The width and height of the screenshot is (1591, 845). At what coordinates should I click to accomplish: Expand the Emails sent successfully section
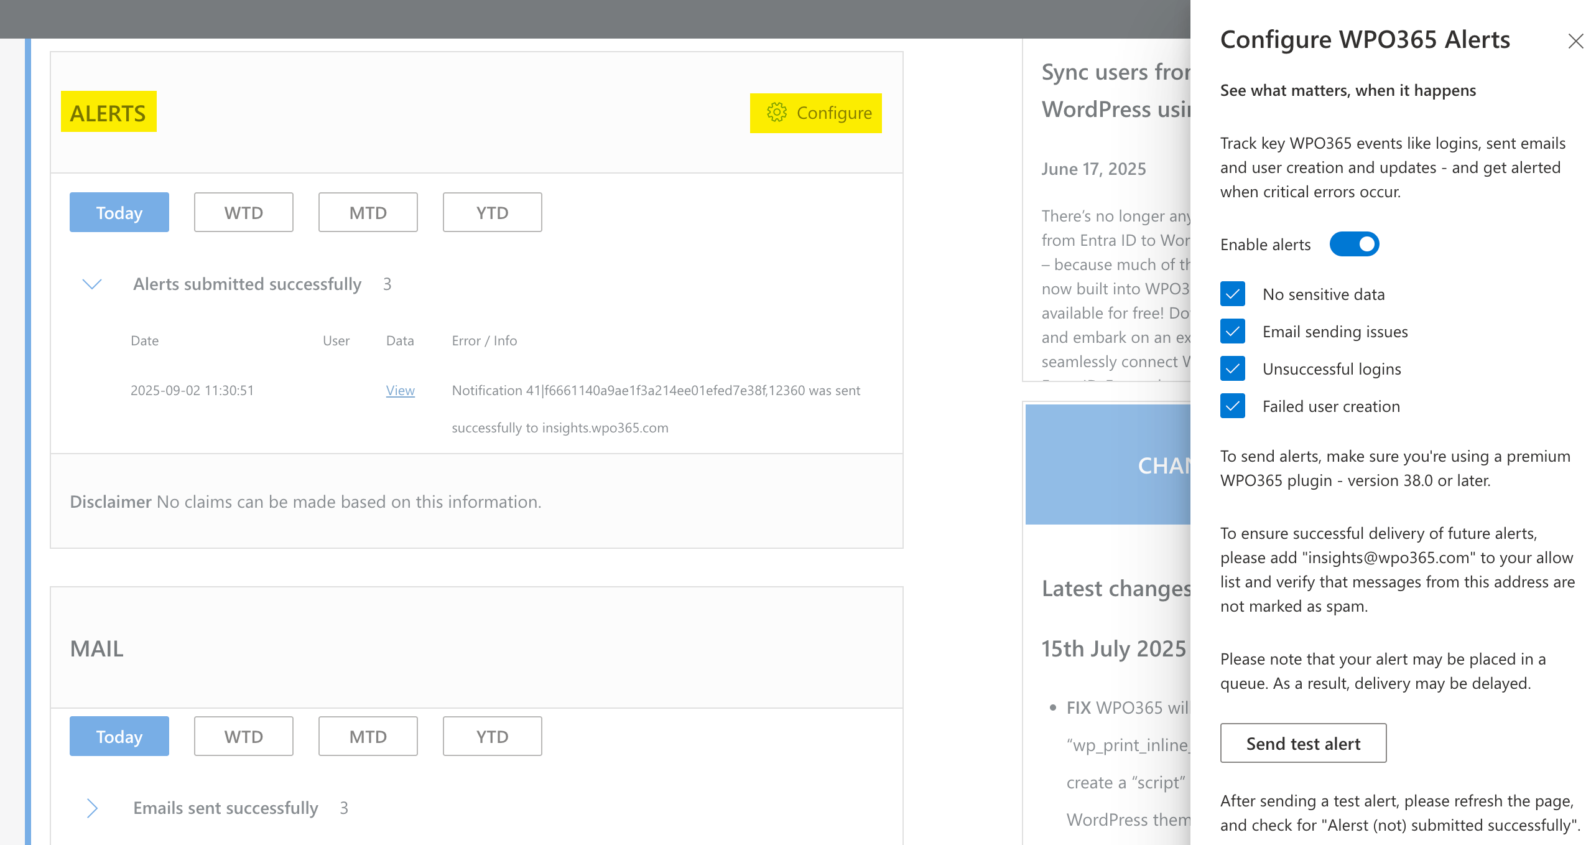click(92, 808)
